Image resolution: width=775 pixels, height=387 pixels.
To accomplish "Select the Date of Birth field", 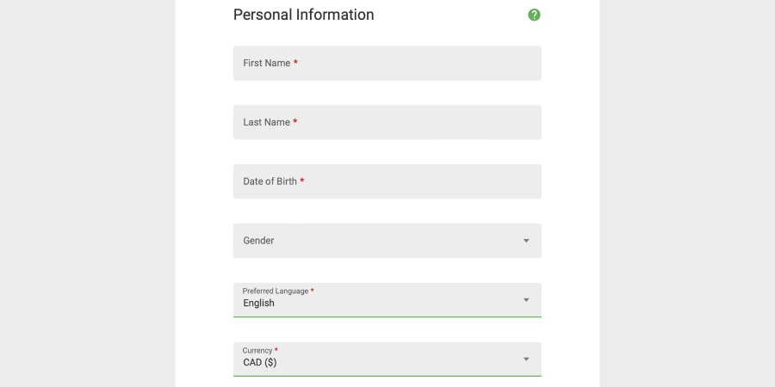I will (x=387, y=181).
